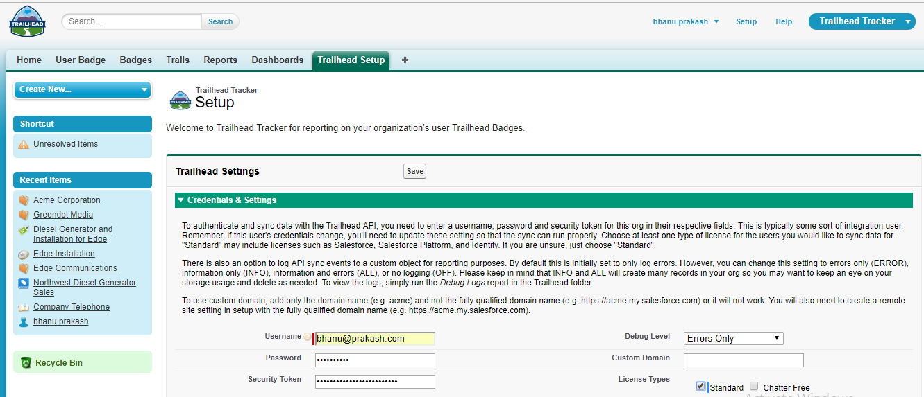The image size is (924, 397).
Task: Open Unresolved Items shortcut link
Action: point(66,144)
